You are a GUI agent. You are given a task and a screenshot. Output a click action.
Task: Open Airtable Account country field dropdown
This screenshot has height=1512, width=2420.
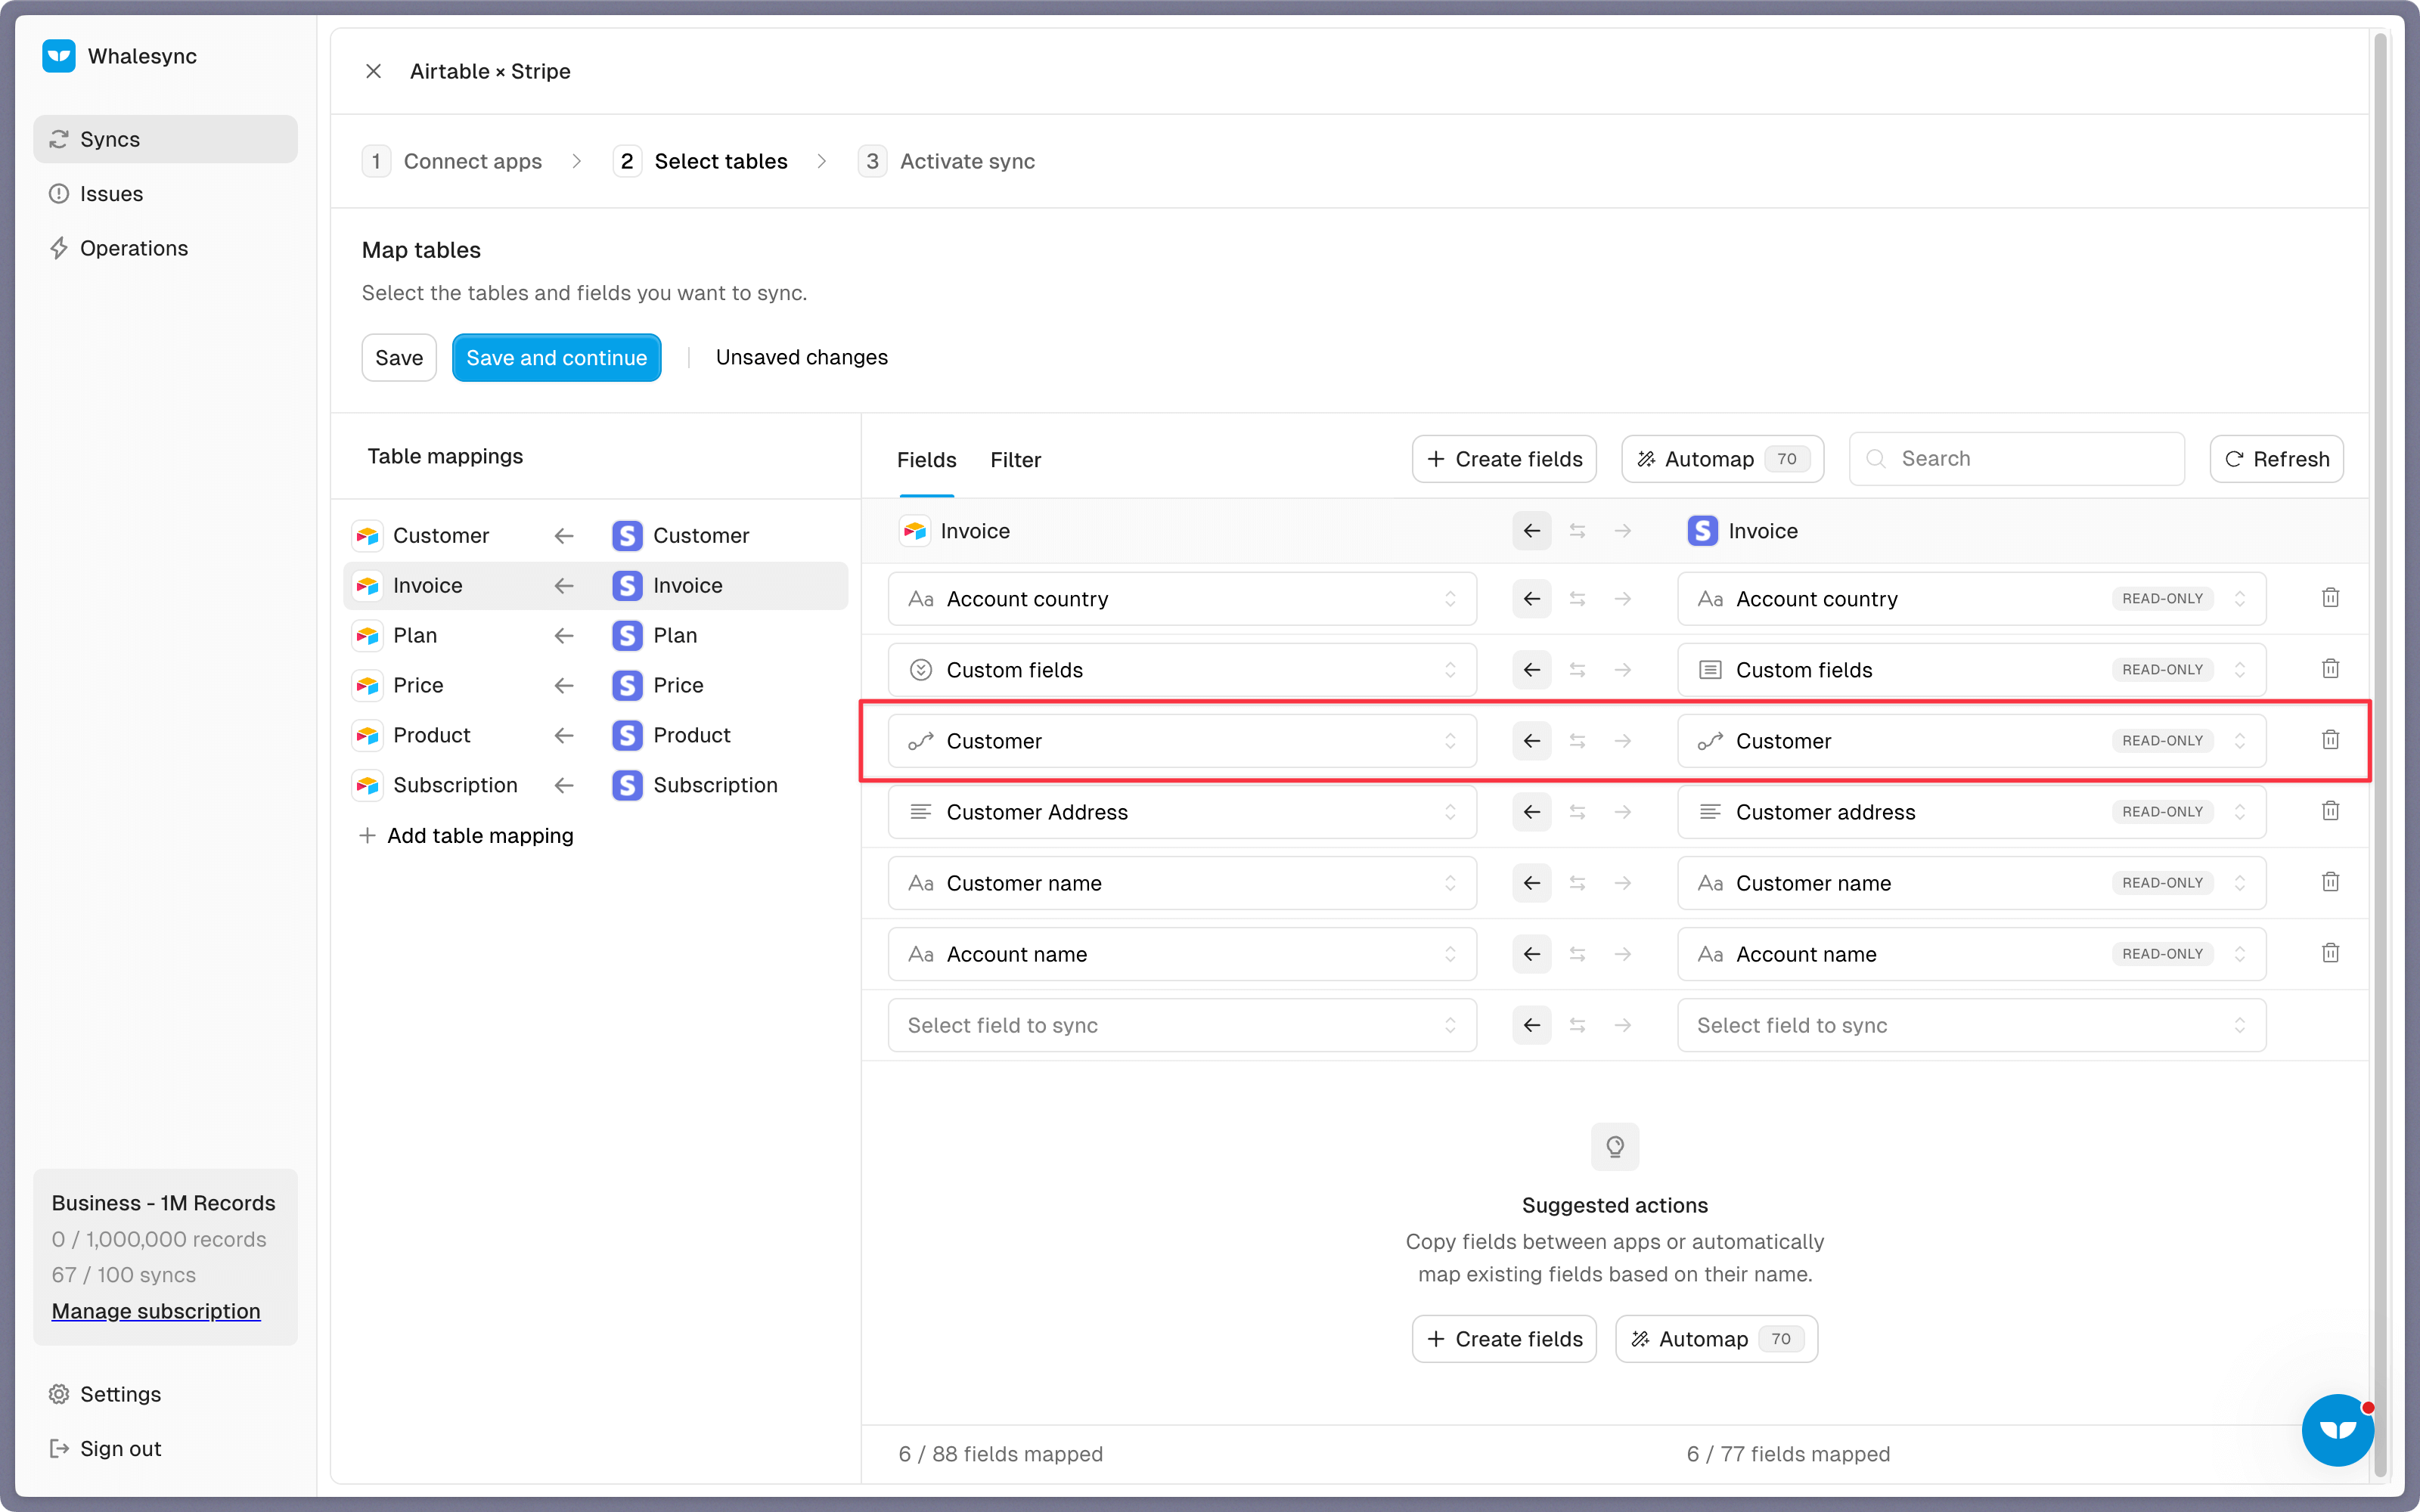pos(1182,599)
